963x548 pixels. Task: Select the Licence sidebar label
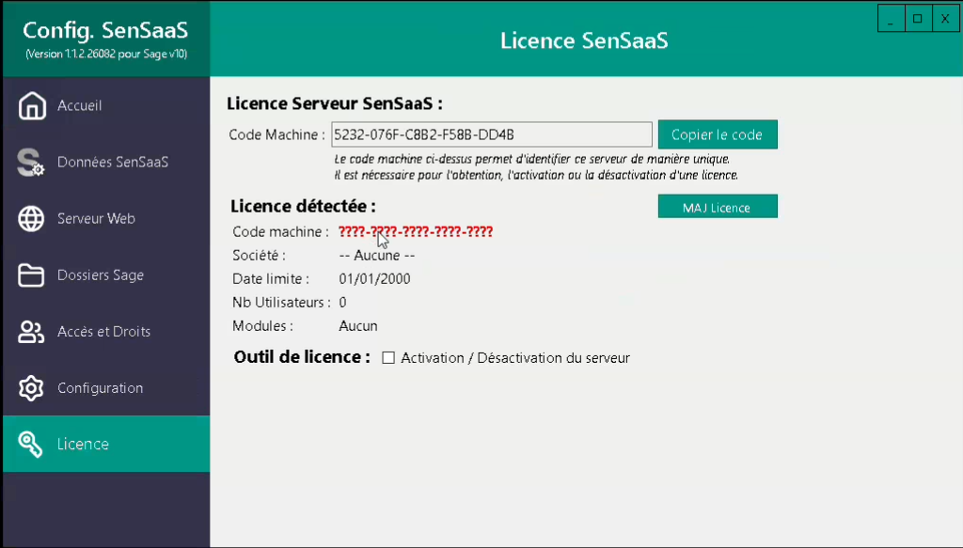click(83, 444)
